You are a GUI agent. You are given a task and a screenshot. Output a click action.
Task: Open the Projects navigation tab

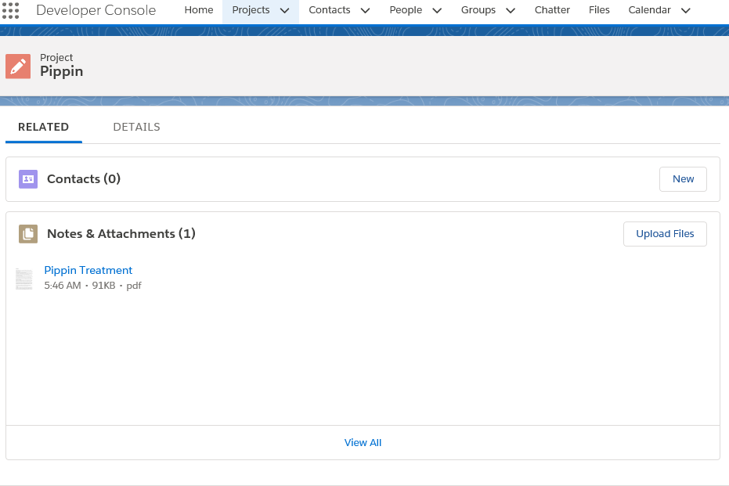[x=251, y=9]
